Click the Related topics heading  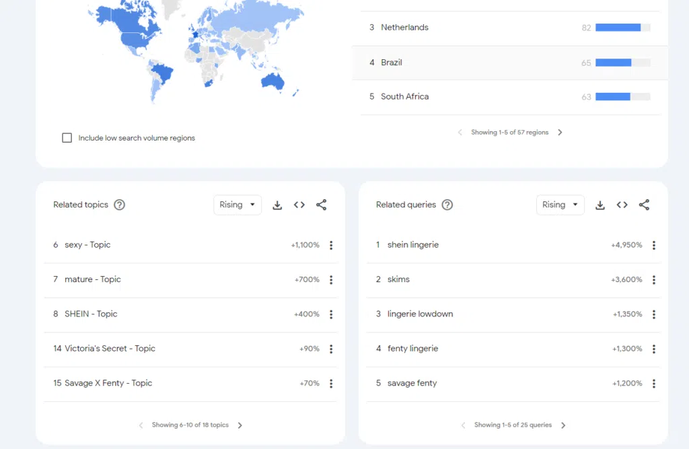coord(81,205)
